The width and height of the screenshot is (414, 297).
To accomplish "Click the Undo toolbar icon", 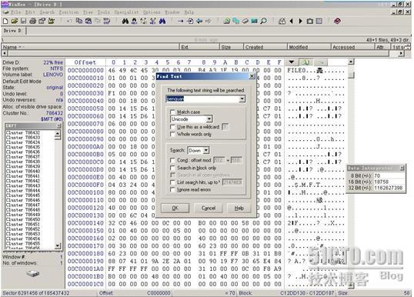I will coord(70,21).
